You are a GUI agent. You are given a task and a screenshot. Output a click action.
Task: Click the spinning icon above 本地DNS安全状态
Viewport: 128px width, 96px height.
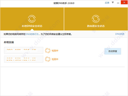click(x=32, y=19)
